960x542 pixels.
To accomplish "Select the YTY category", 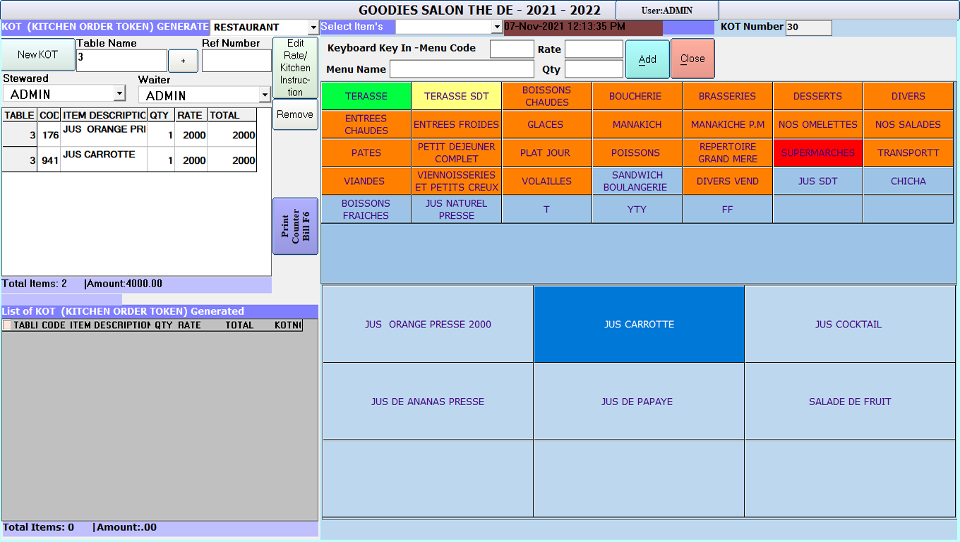I will (637, 209).
